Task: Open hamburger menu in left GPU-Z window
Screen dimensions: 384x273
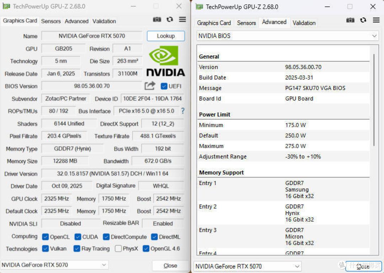Action: 182,19
